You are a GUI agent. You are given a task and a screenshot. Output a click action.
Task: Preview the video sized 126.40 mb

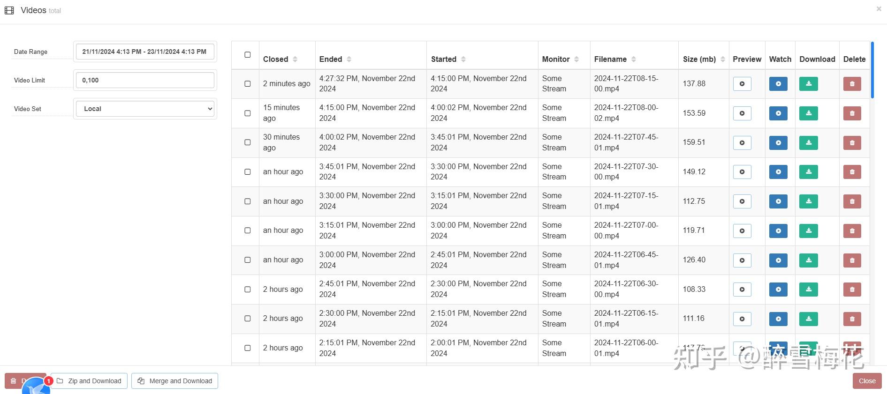coord(742,260)
